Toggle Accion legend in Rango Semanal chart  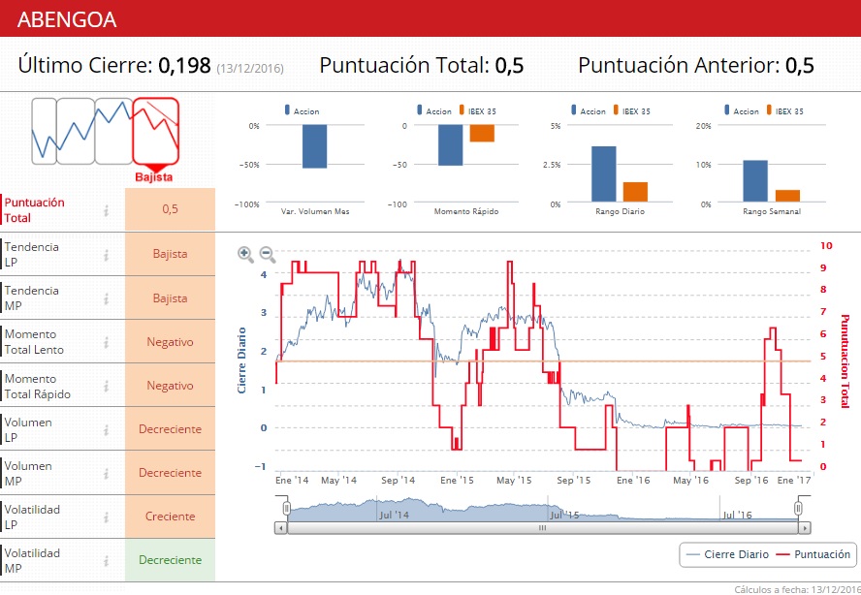click(x=742, y=110)
